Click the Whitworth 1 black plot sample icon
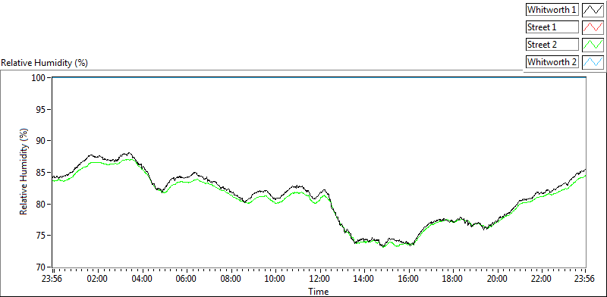Image resolution: width=607 pixels, height=297 pixels. tap(593, 10)
